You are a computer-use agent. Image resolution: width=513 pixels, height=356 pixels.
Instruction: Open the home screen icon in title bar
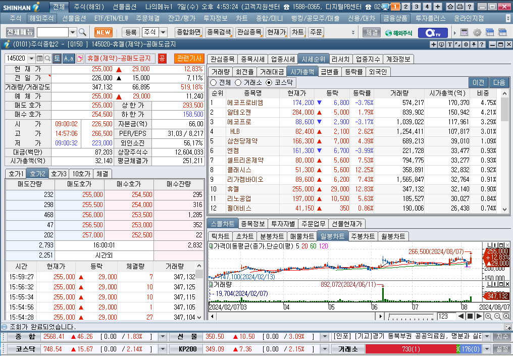(x=450, y=7)
